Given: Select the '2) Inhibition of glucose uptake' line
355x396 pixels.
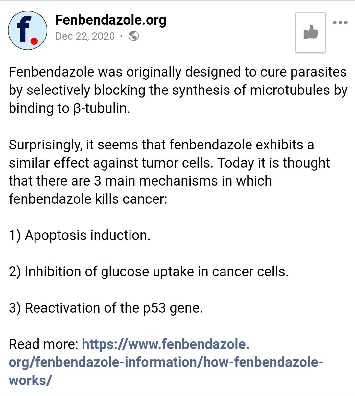Looking at the screenshot, I should (149, 272).
